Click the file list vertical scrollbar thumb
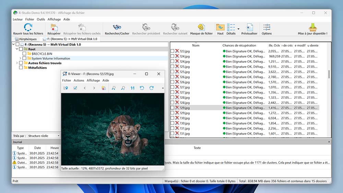The image size is (343, 193). pos(329,74)
